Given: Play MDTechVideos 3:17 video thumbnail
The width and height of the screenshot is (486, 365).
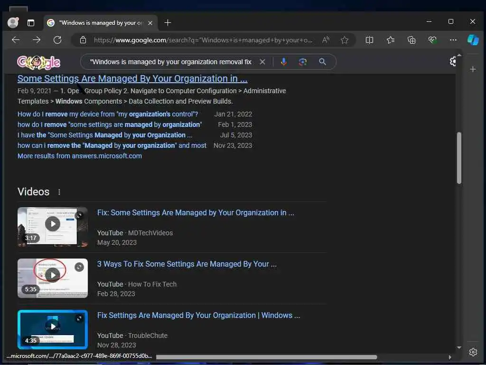Looking at the screenshot, I should coord(53,227).
